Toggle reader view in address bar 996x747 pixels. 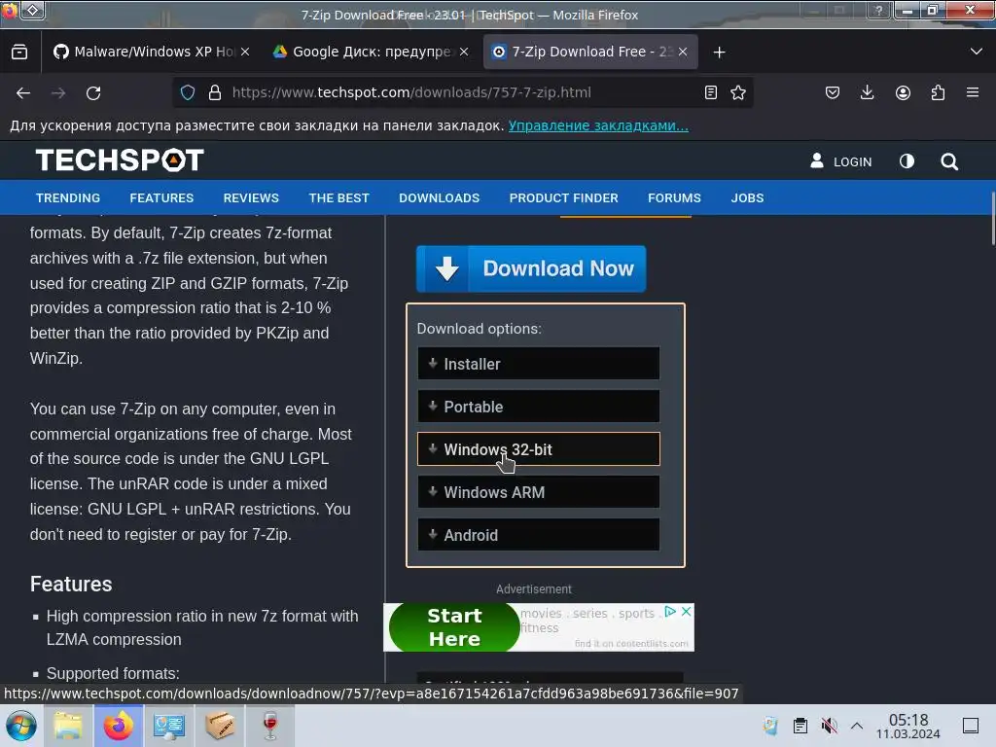pyautogui.click(x=711, y=92)
